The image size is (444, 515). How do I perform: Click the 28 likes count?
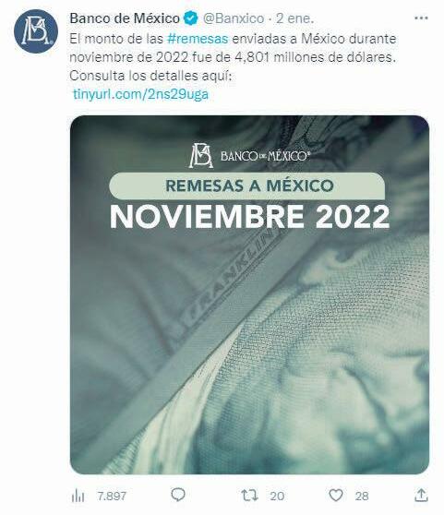(x=362, y=496)
